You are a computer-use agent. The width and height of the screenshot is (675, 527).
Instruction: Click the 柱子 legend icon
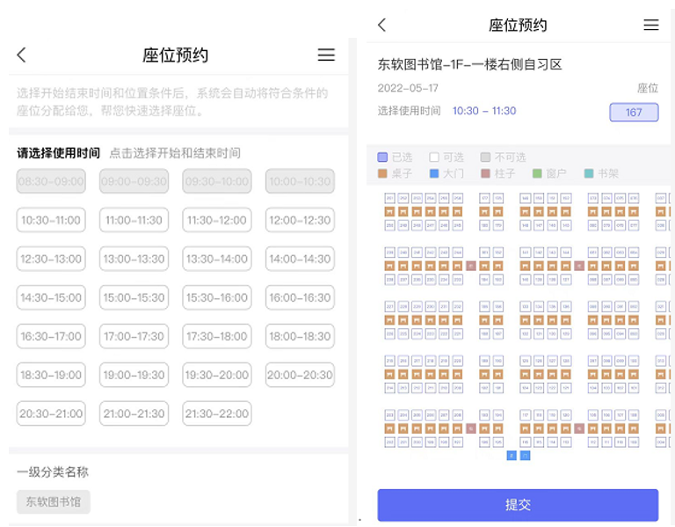[486, 173]
